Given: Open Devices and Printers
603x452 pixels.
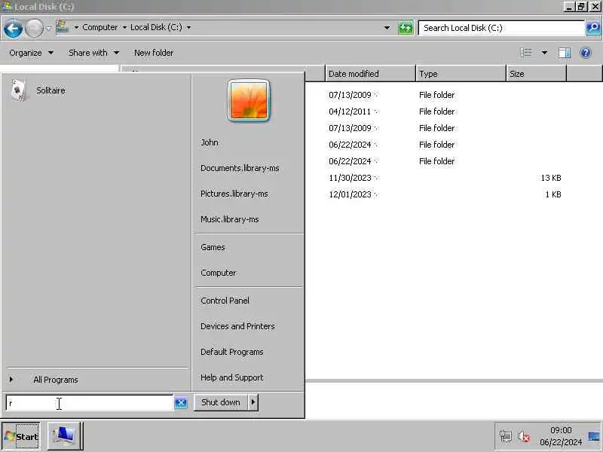Looking at the screenshot, I should [x=237, y=326].
